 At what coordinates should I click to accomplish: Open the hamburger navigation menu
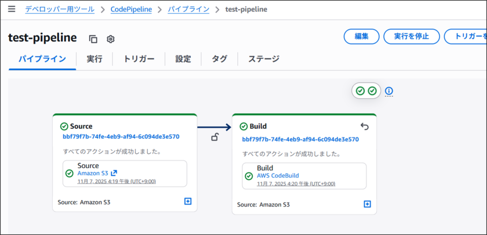click(x=11, y=10)
